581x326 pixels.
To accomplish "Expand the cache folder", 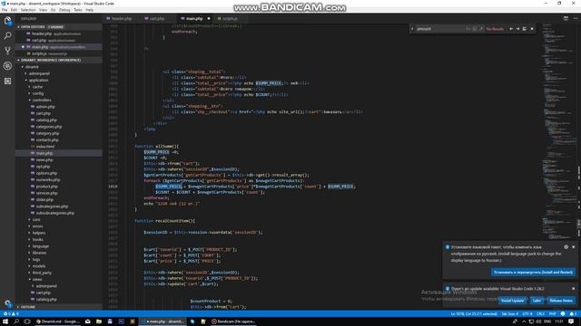I will (x=37, y=87).
